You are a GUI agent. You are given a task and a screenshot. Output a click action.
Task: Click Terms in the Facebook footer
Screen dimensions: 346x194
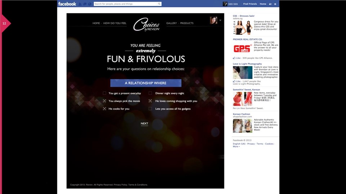click(x=260, y=144)
